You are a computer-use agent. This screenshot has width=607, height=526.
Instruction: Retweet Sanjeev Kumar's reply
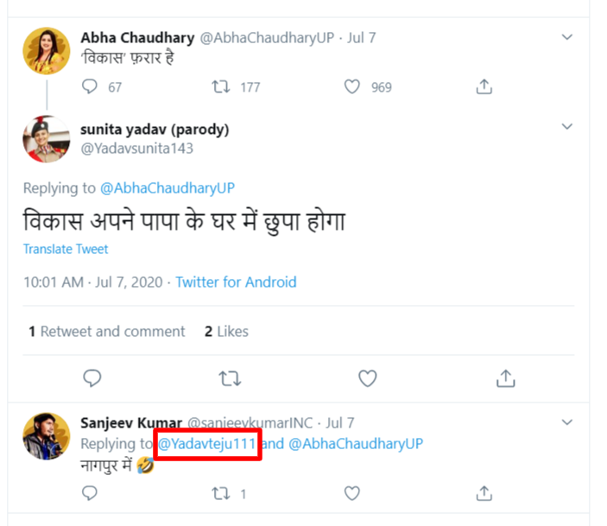click(221, 493)
